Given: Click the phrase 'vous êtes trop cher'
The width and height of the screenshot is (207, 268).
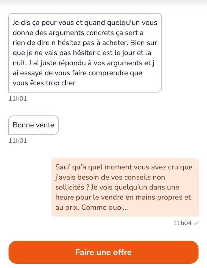Looking at the screenshot, I should [44, 83].
